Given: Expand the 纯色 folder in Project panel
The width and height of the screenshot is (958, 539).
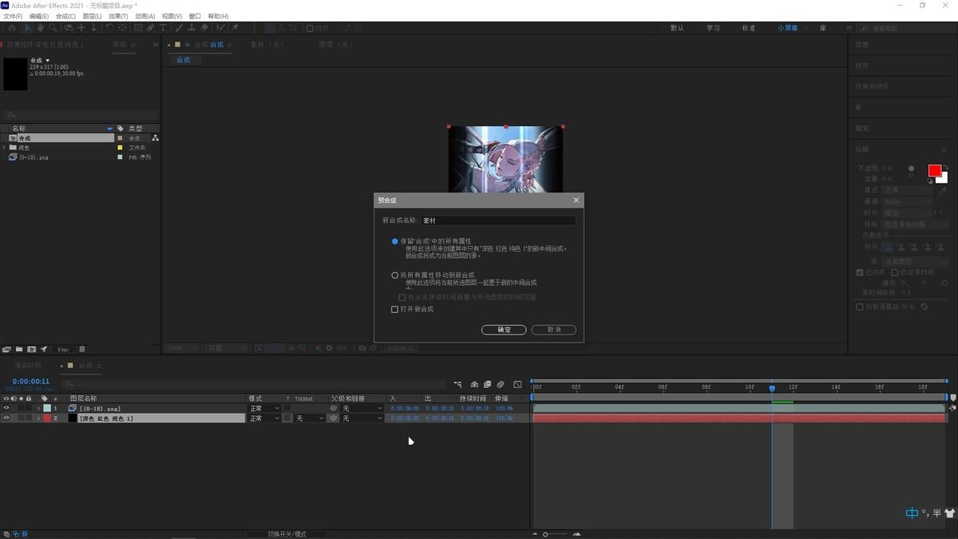Looking at the screenshot, I should point(4,148).
